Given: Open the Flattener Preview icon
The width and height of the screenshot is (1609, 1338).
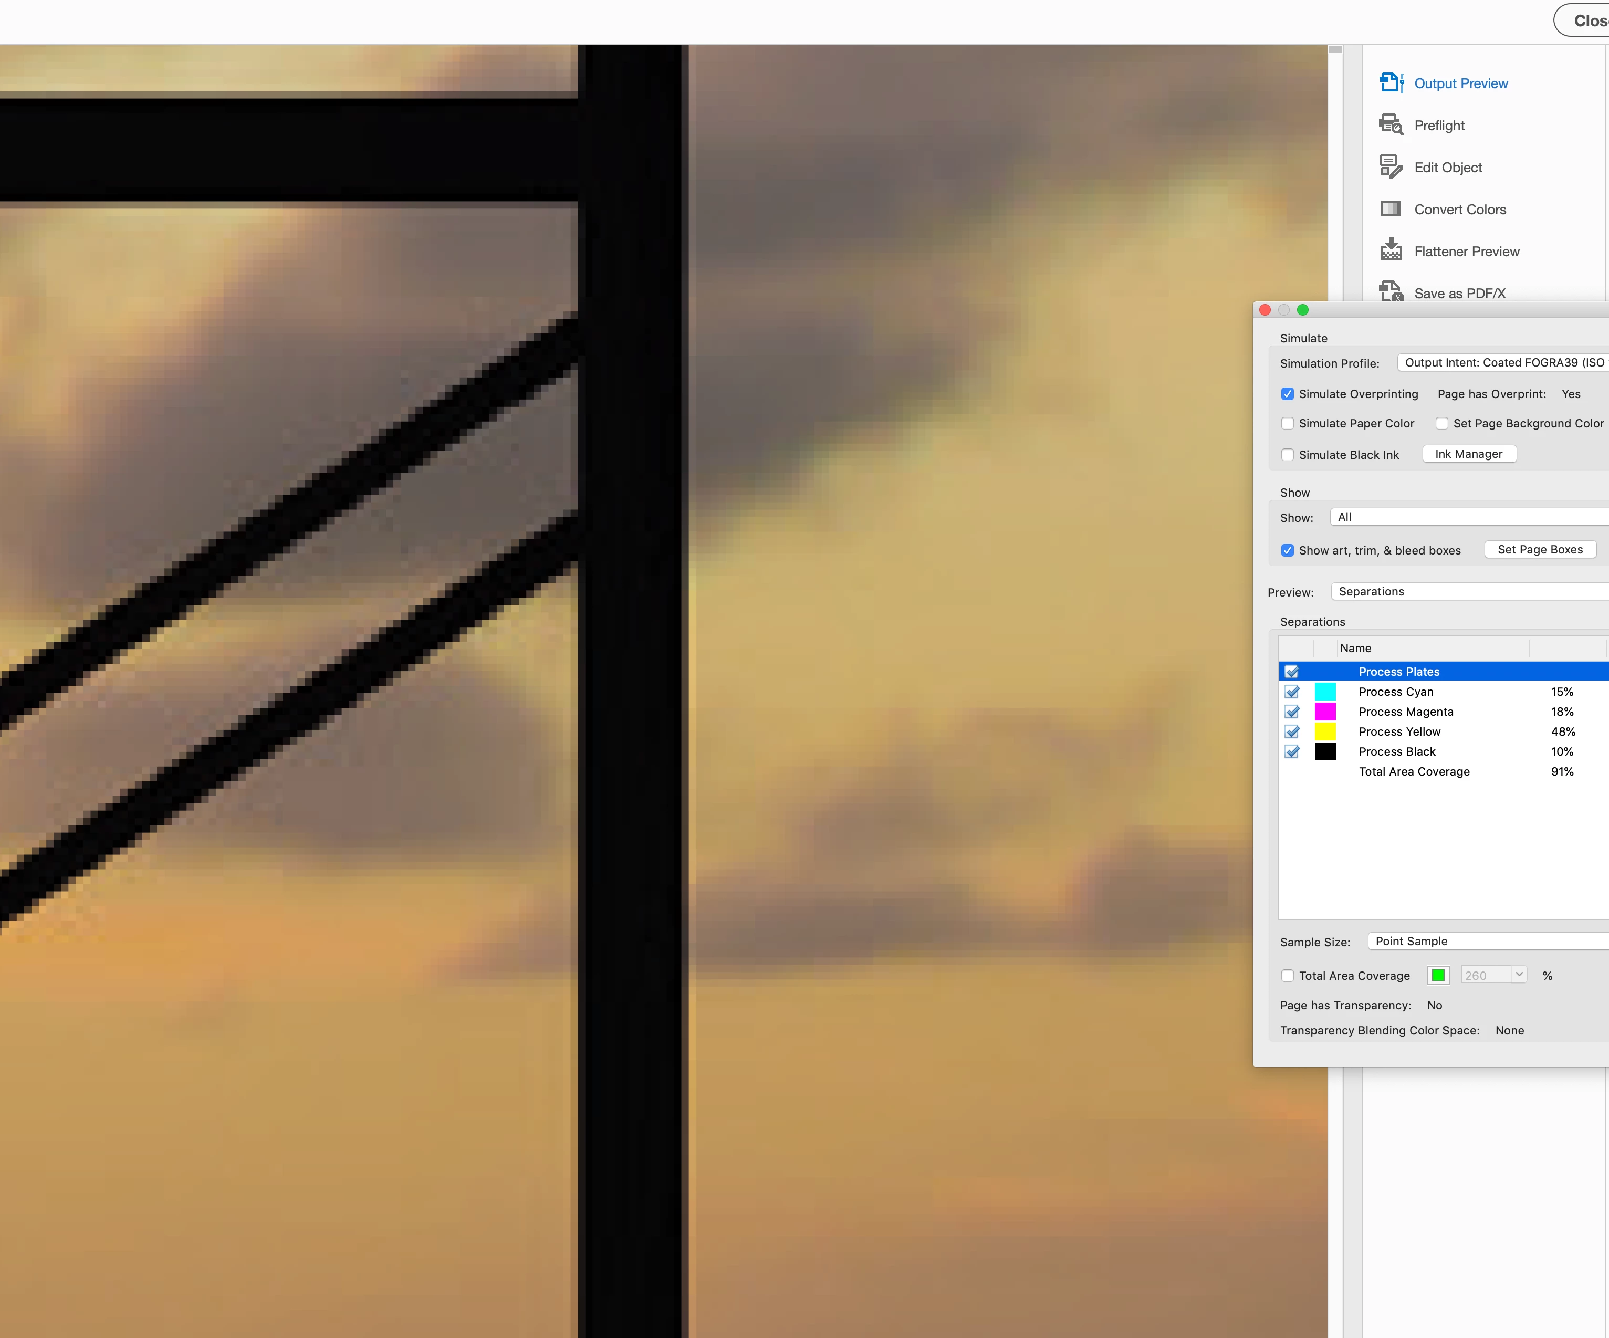Looking at the screenshot, I should (1391, 250).
